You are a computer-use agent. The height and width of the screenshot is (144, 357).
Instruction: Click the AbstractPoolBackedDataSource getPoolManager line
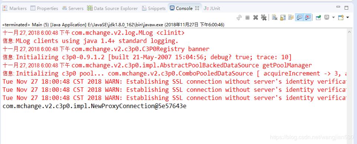click(x=157, y=66)
